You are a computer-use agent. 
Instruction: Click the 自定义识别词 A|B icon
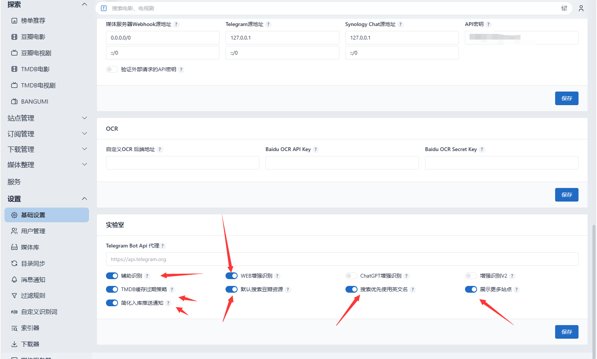(x=14, y=312)
